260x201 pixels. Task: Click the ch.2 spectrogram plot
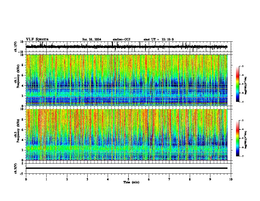click(x=127, y=135)
